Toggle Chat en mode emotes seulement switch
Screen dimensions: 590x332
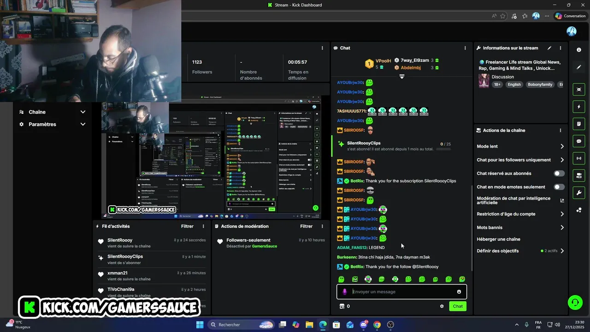coord(559,187)
